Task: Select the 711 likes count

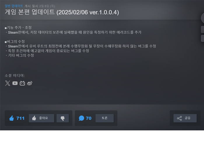Action: [x=20, y=118]
